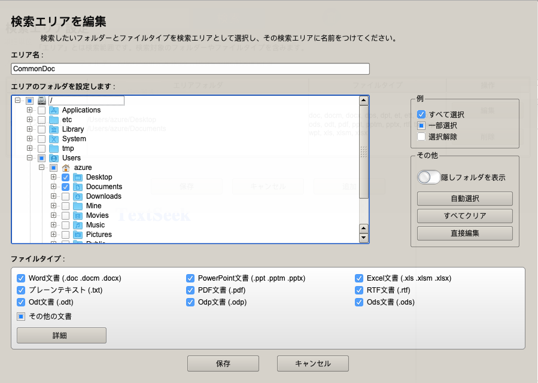Uncheck the Desktop folder checkbox

[x=65, y=177]
